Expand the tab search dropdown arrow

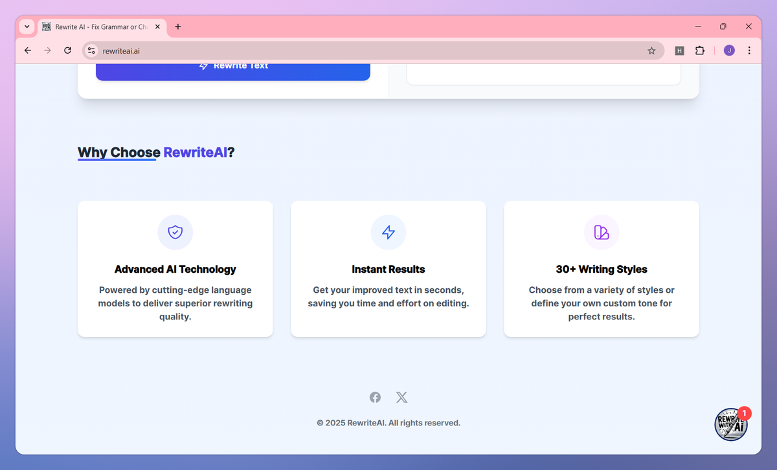pyautogui.click(x=27, y=27)
